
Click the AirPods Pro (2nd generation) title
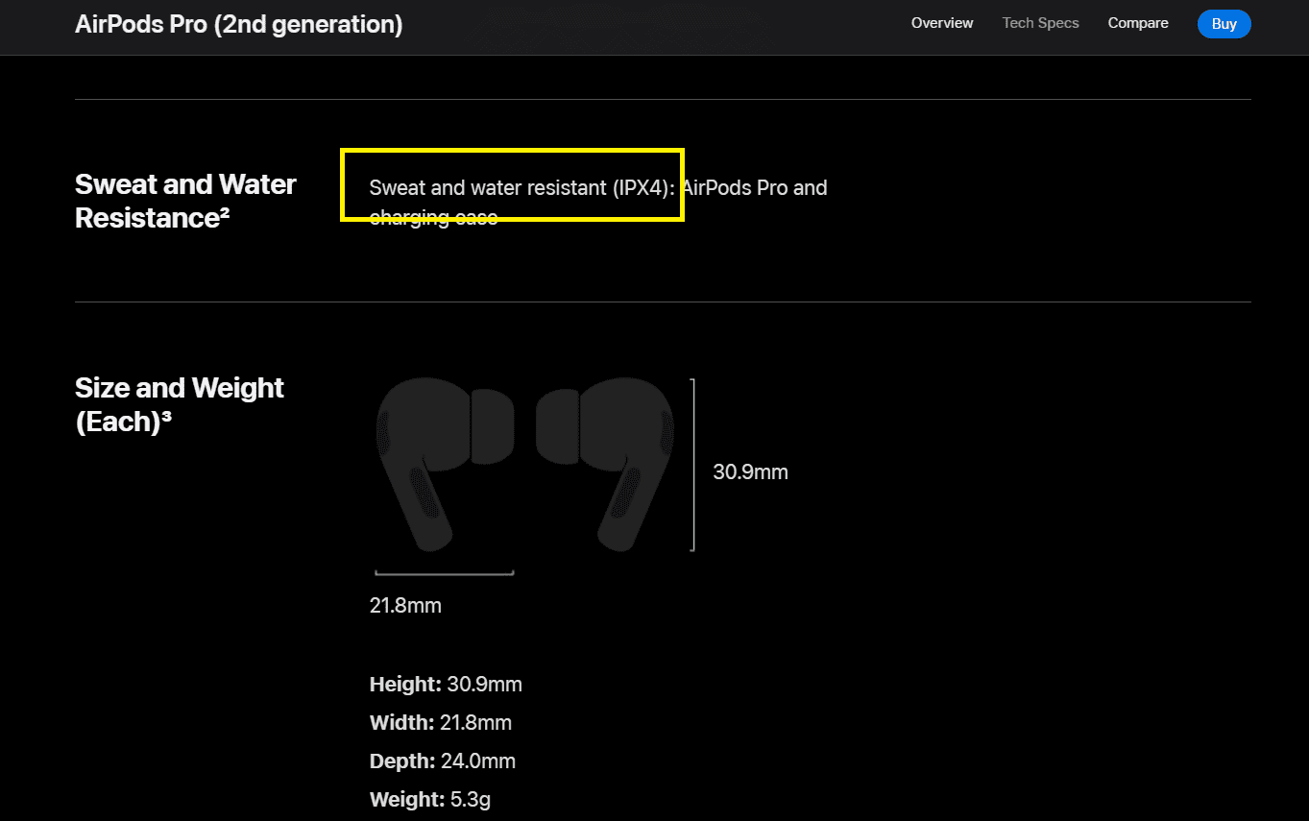point(239,24)
